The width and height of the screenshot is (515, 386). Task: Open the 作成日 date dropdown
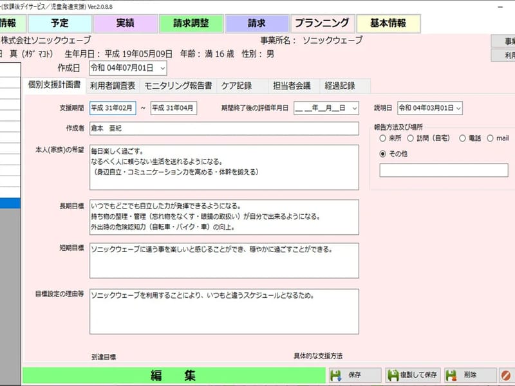pos(163,68)
